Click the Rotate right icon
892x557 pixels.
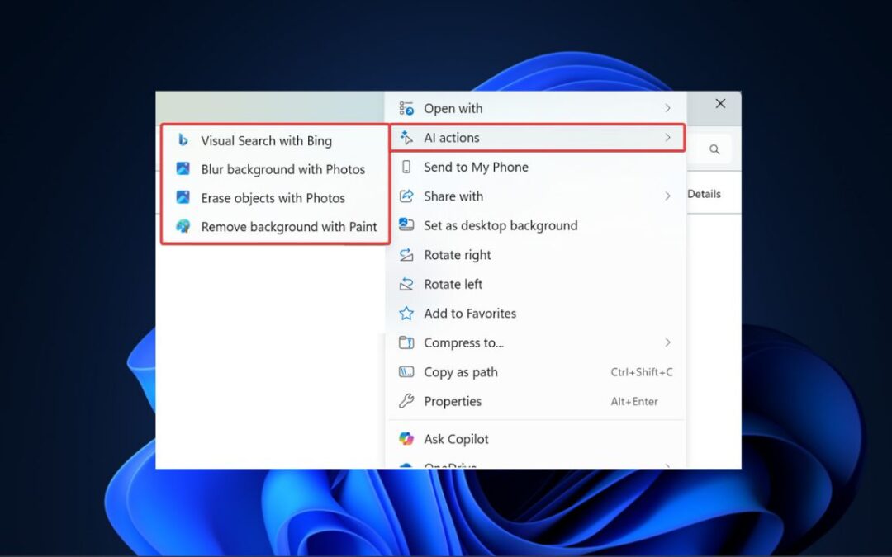(x=406, y=255)
